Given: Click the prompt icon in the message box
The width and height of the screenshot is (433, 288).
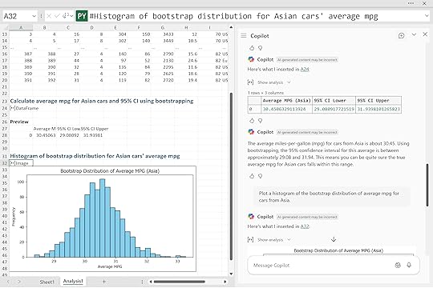Looking at the screenshot, I should click(x=398, y=265).
